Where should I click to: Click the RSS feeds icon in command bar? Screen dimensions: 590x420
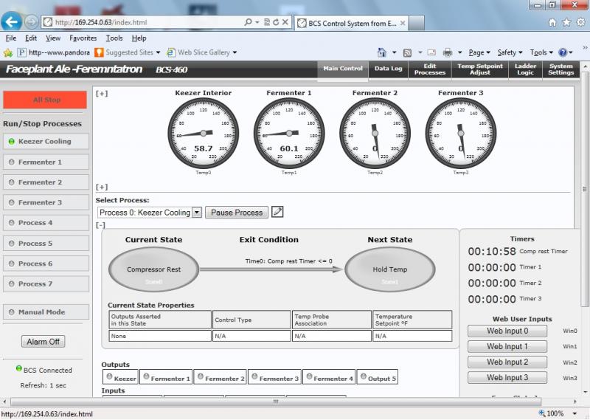[407, 52]
